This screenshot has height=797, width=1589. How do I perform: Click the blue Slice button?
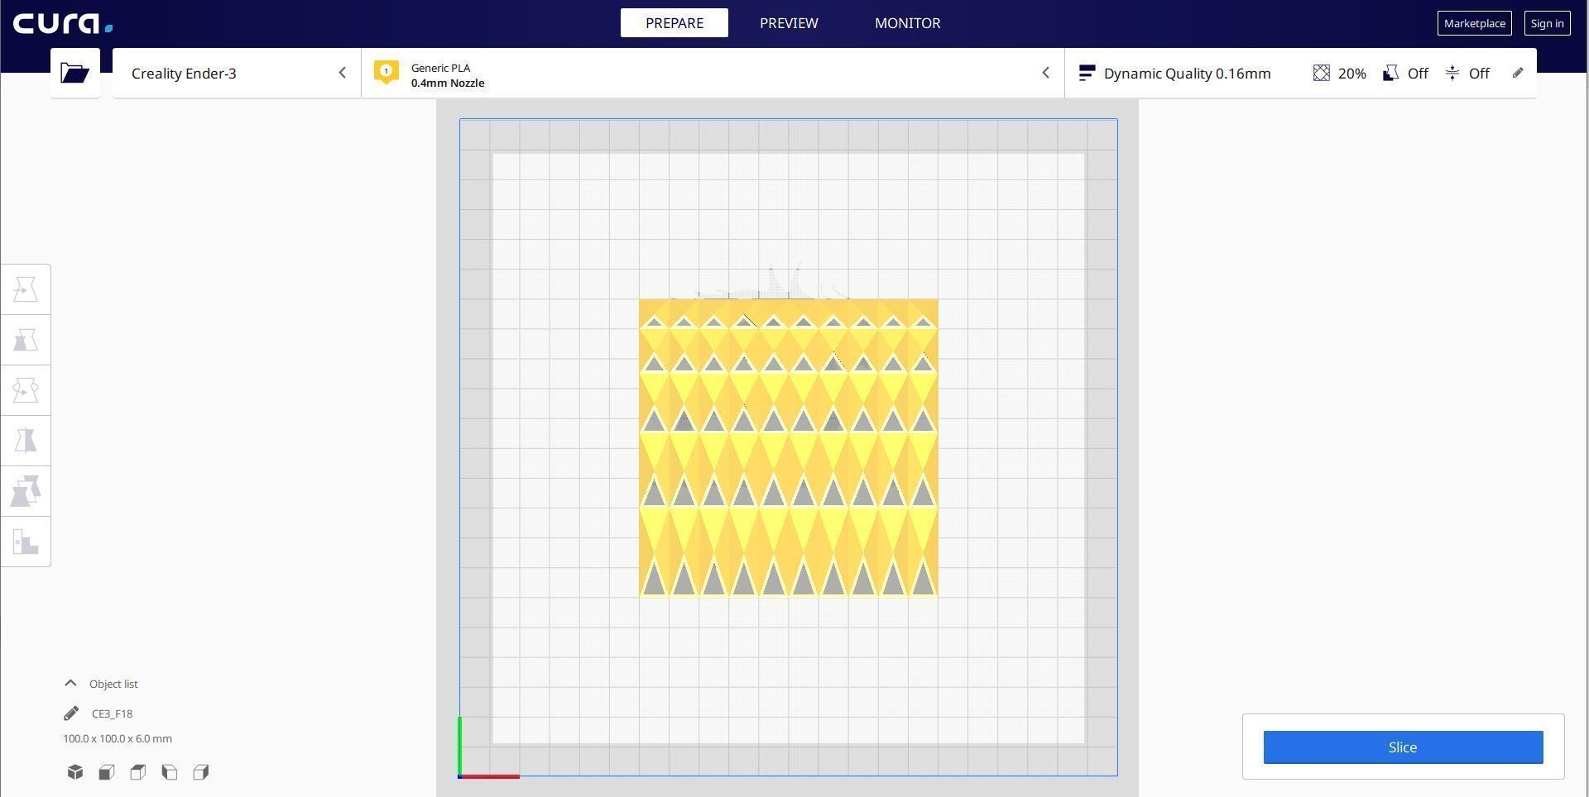(1403, 747)
